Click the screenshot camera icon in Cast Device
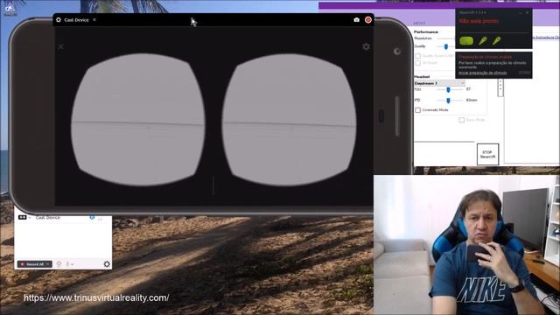Viewport: 560px width, 315px height. tap(356, 20)
